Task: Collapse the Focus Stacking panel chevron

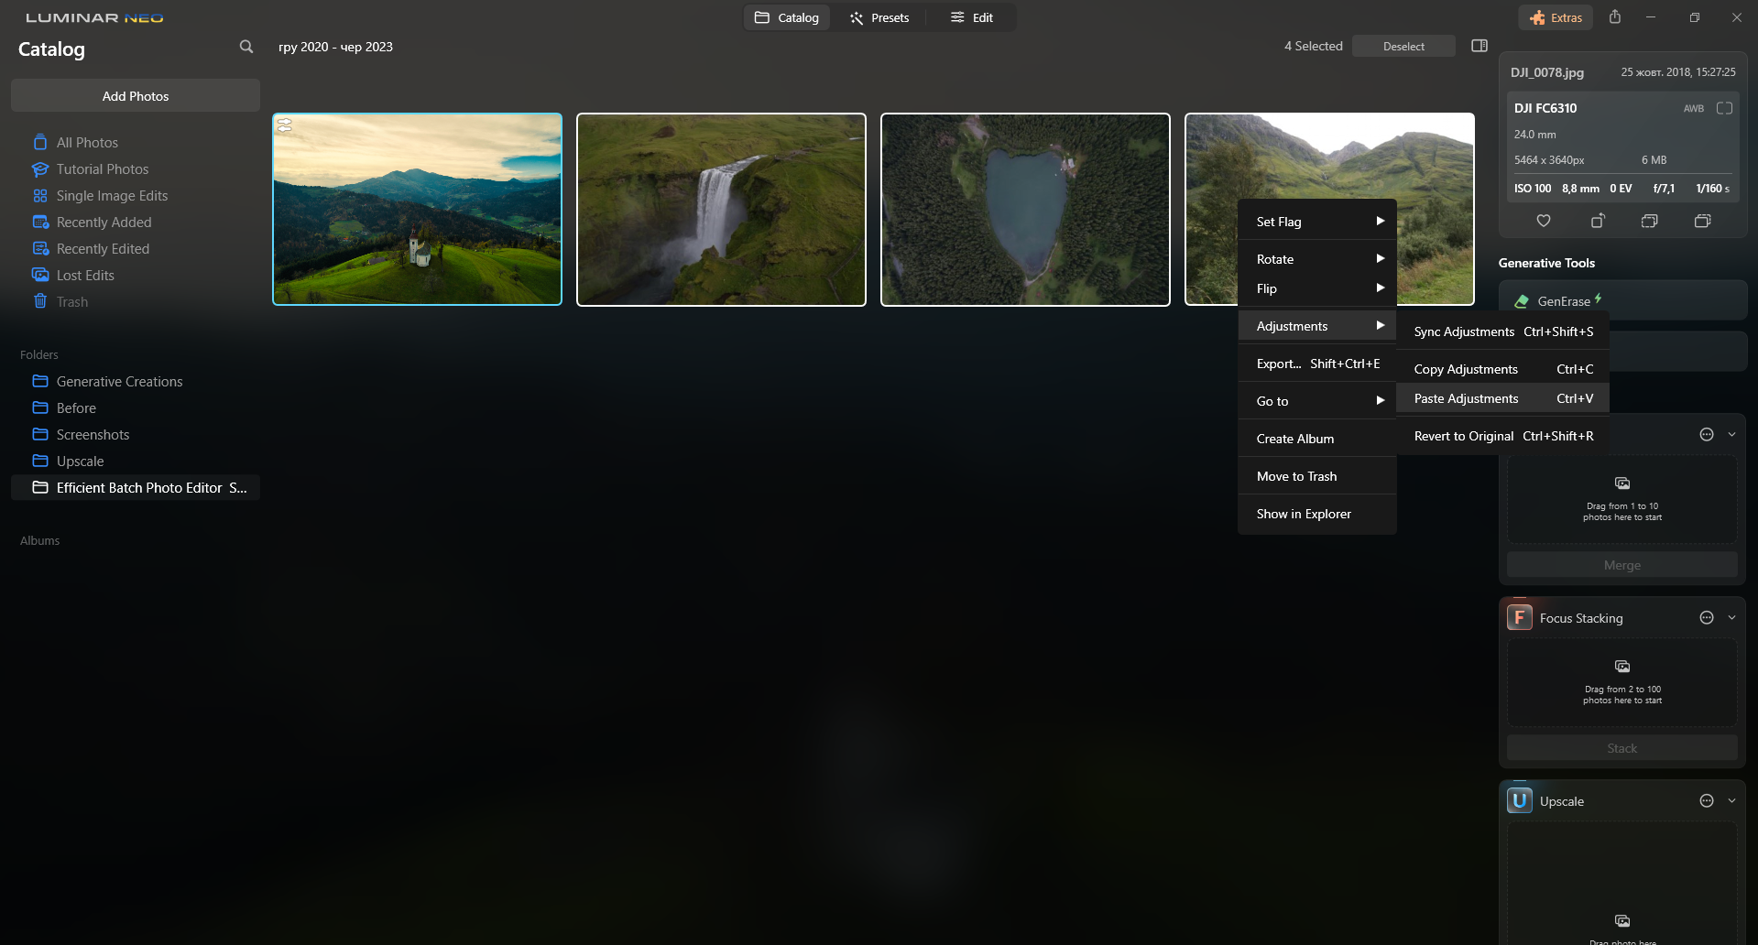Action: pyautogui.click(x=1731, y=618)
